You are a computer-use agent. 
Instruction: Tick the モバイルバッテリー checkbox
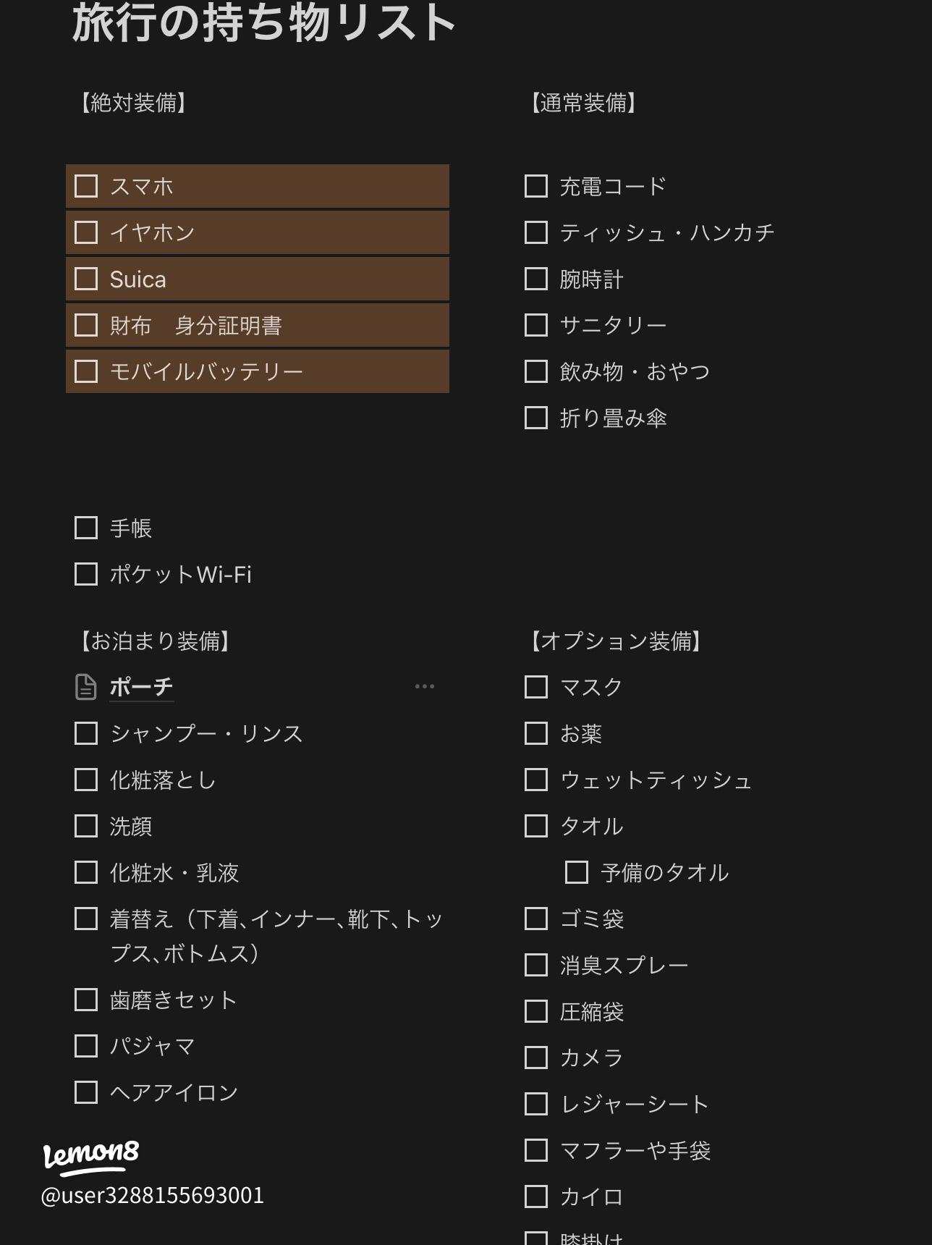pyautogui.click(x=86, y=371)
